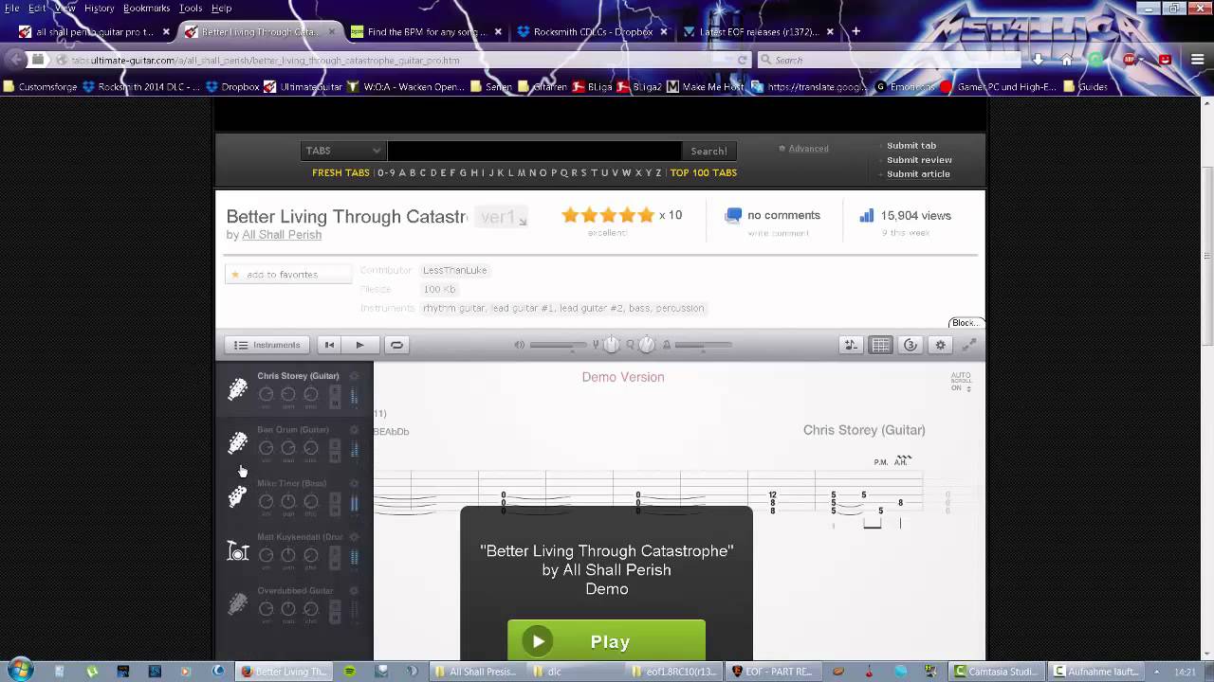The image size is (1214, 682).
Task: Open the Bookmarks menu
Action: click(146, 8)
